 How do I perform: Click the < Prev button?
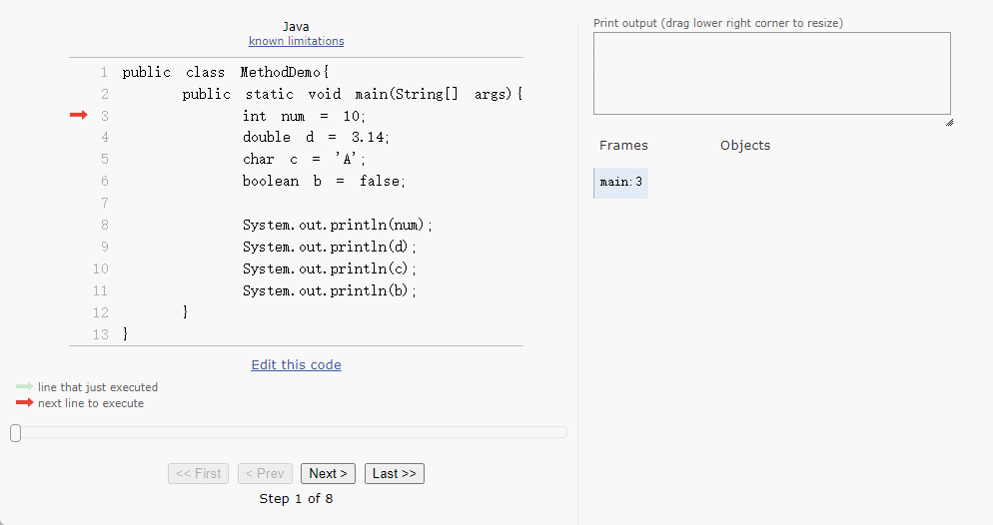click(265, 473)
